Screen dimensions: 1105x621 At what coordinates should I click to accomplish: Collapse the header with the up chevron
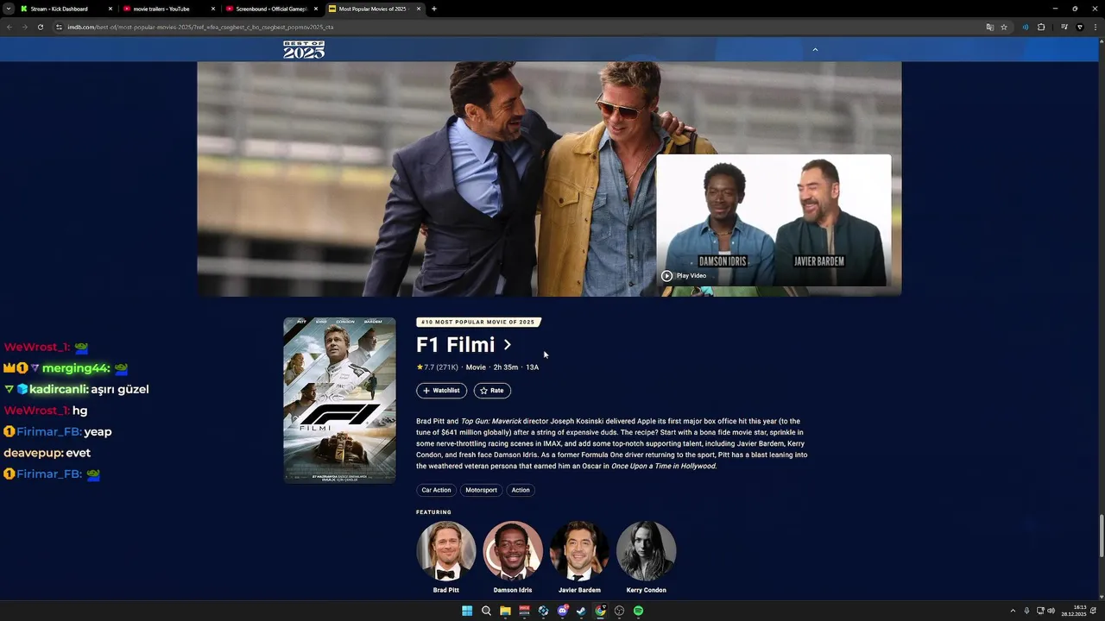pyautogui.click(x=815, y=49)
